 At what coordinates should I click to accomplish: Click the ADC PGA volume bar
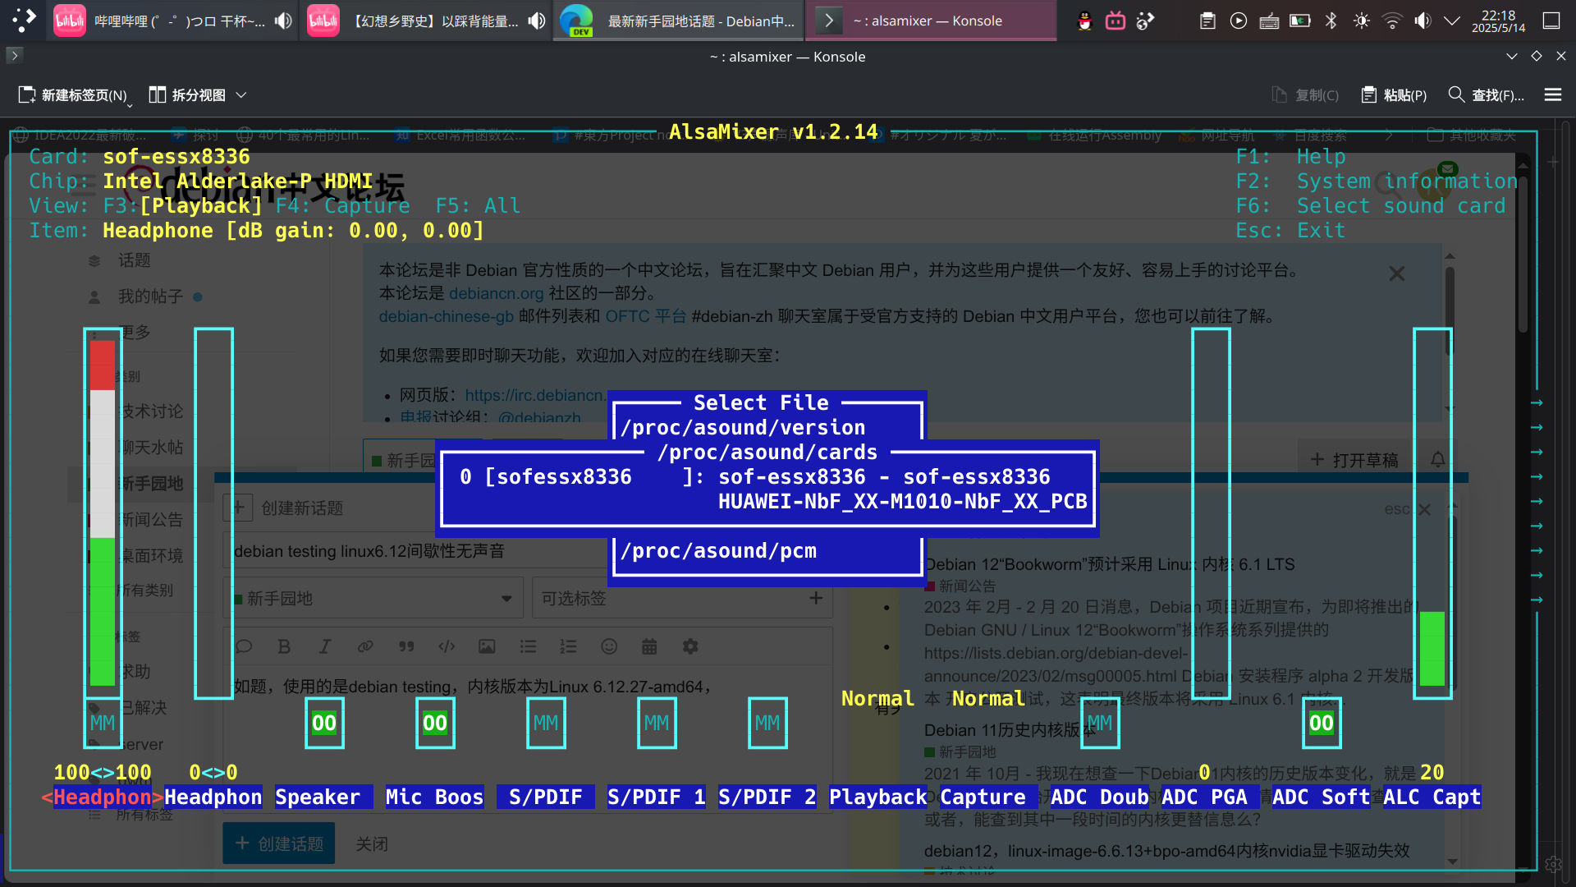point(1211,513)
